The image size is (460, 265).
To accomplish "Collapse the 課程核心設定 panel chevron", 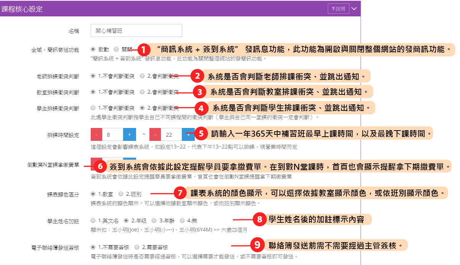I will click(354, 9).
